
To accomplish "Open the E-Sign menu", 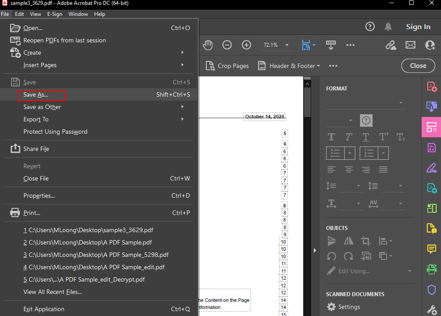I will 54,14.
